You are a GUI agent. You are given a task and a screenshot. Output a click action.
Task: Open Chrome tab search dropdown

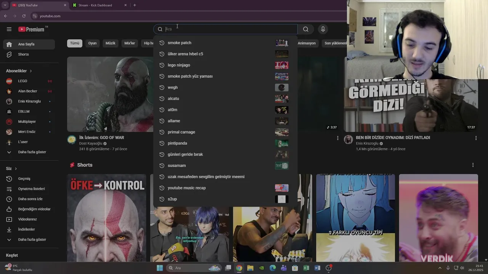(x=5, y=5)
